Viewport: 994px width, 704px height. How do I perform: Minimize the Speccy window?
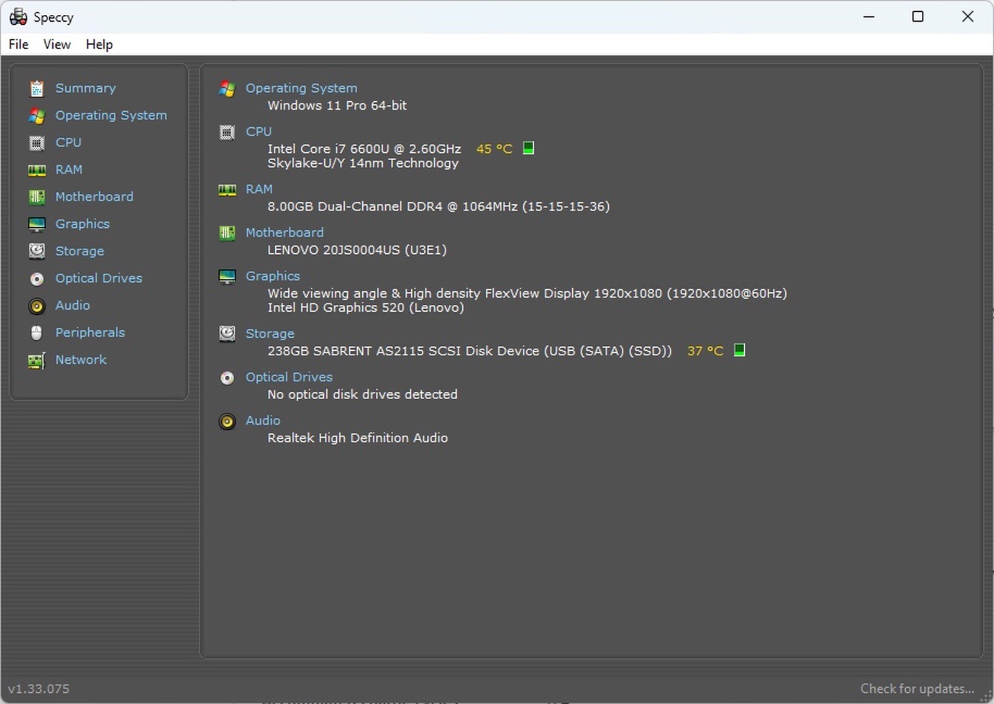[x=869, y=17]
